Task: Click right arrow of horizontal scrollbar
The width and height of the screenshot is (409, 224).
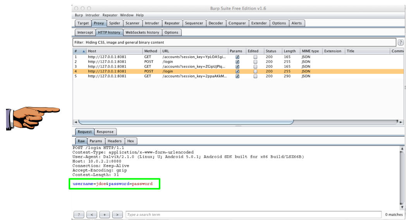Action: 401,122
